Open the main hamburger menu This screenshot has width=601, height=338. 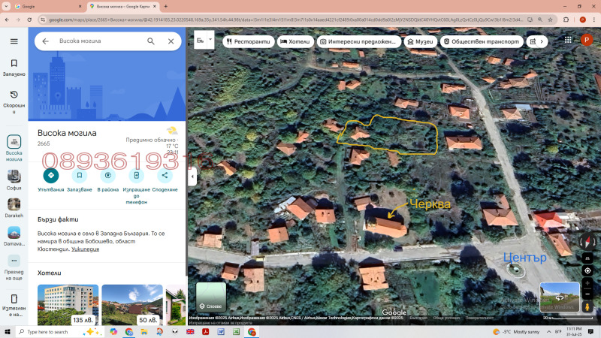click(14, 41)
